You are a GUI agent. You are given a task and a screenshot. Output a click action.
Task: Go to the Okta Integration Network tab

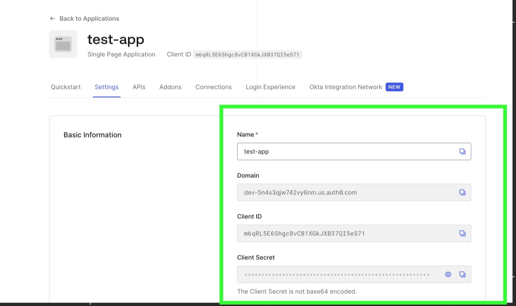(x=346, y=87)
